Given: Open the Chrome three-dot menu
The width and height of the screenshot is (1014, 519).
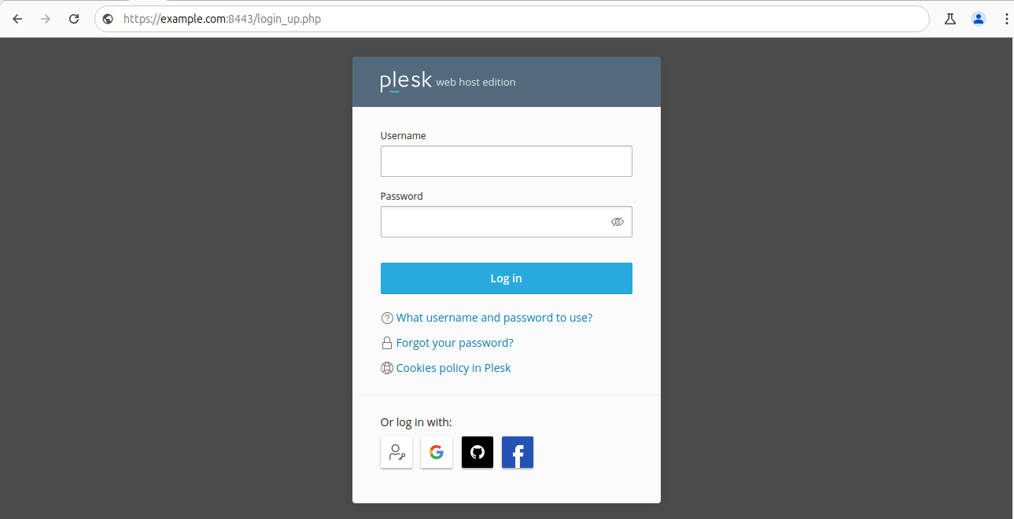Looking at the screenshot, I should coord(1006,19).
